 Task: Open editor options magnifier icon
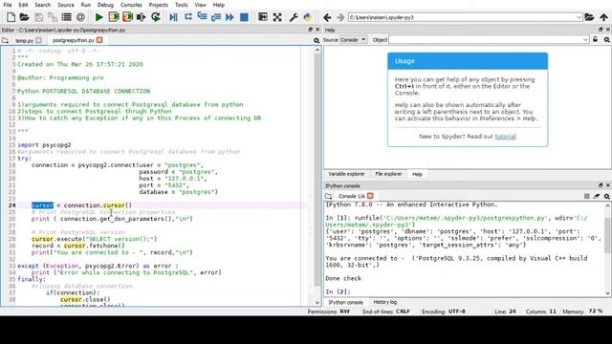[x=317, y=40]
